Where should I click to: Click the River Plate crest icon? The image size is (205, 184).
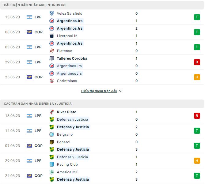point(52,112)
